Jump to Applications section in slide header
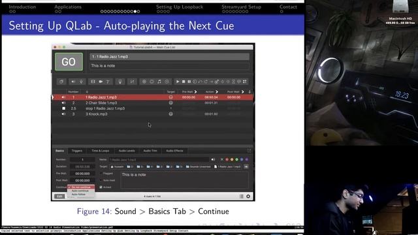 pos(68,7)
